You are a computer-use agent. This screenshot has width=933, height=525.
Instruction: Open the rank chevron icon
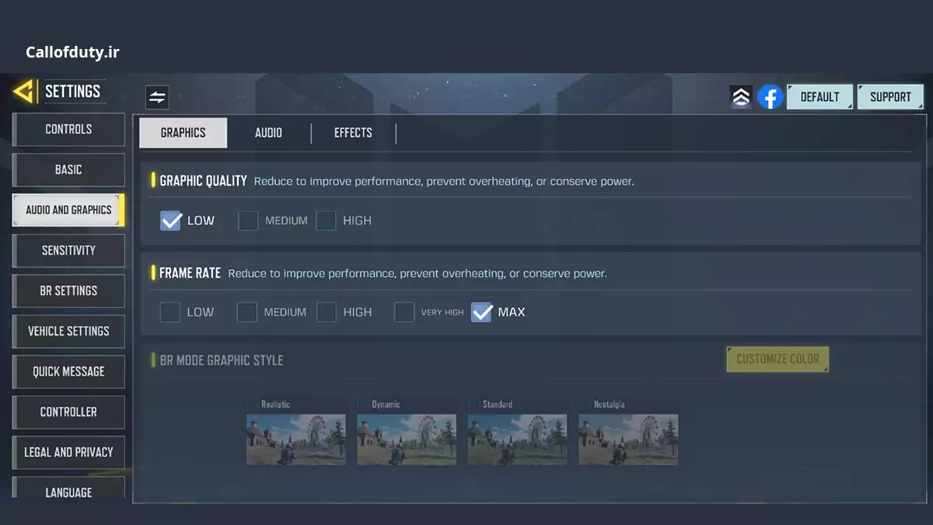741,97
